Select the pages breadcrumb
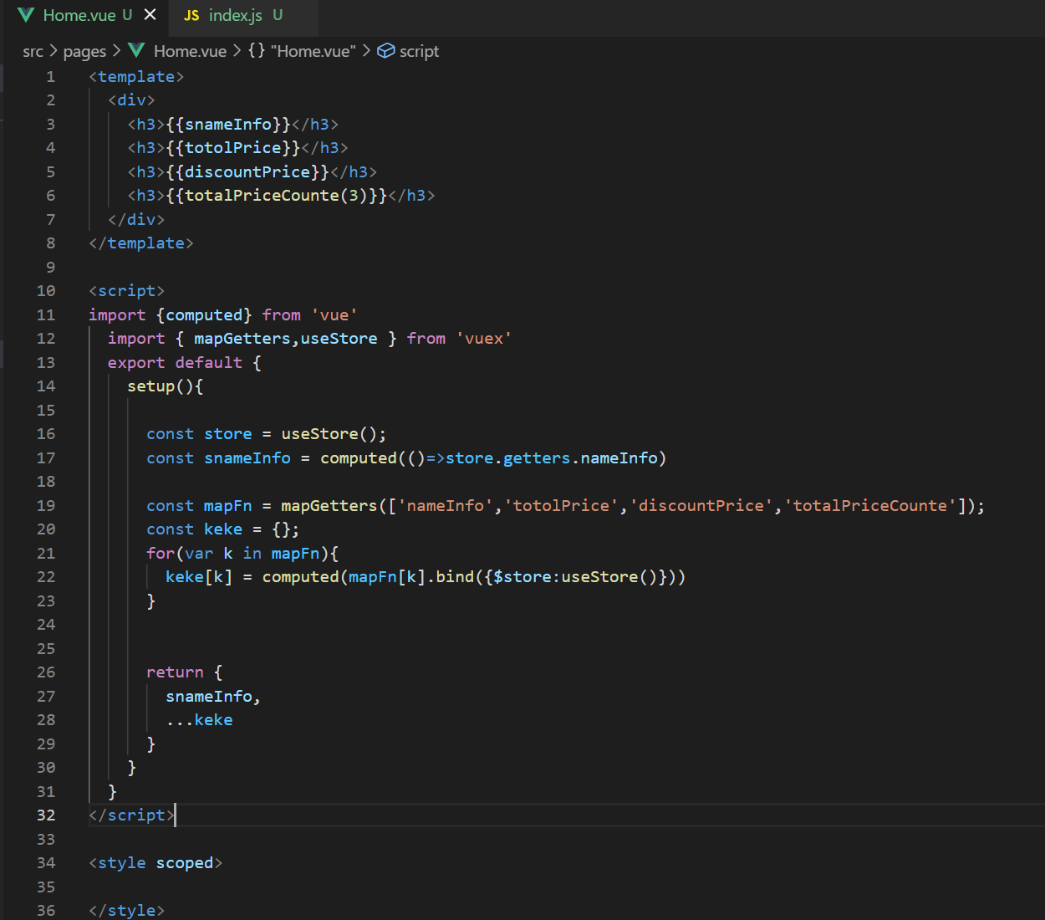 [x=84, y=52]
